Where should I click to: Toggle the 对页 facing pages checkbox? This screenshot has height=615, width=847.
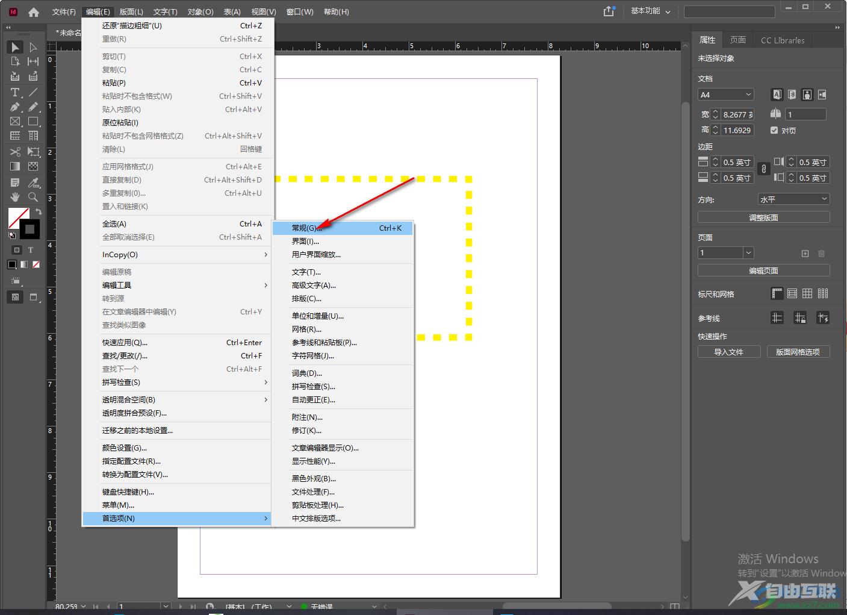pos(774,130)
